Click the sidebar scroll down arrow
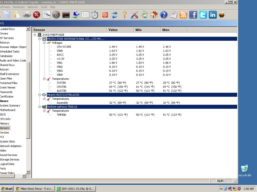Viewport: 257px width, 192px height. click(x=28, y=172)
